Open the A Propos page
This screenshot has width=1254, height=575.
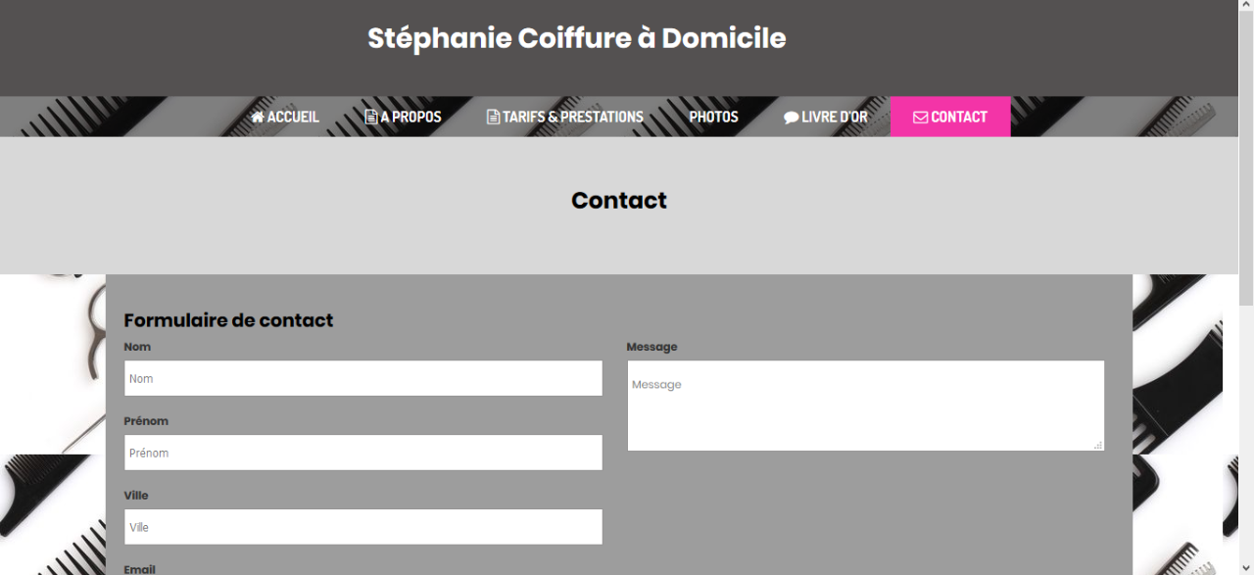403,117
